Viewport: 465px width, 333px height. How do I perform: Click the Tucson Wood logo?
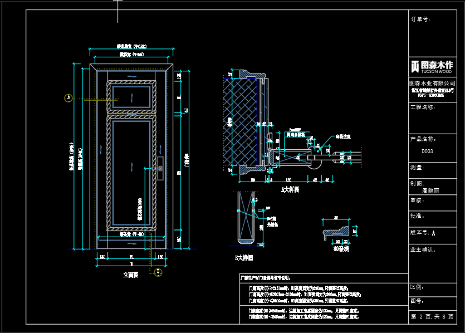pos(432,66)
